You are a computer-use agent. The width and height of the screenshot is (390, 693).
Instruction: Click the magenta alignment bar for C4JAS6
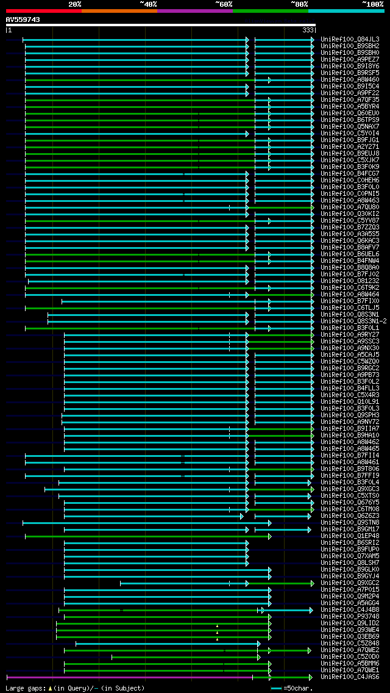click(x=130, y=677)
